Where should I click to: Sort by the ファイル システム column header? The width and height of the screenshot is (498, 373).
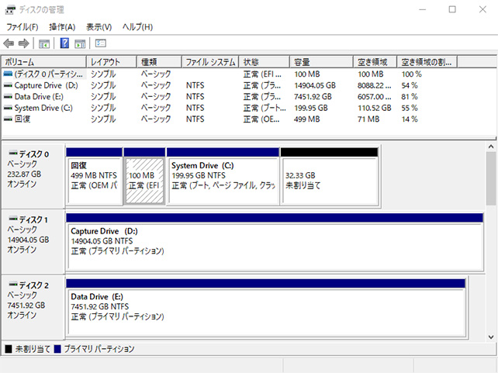tap(210, 62)
